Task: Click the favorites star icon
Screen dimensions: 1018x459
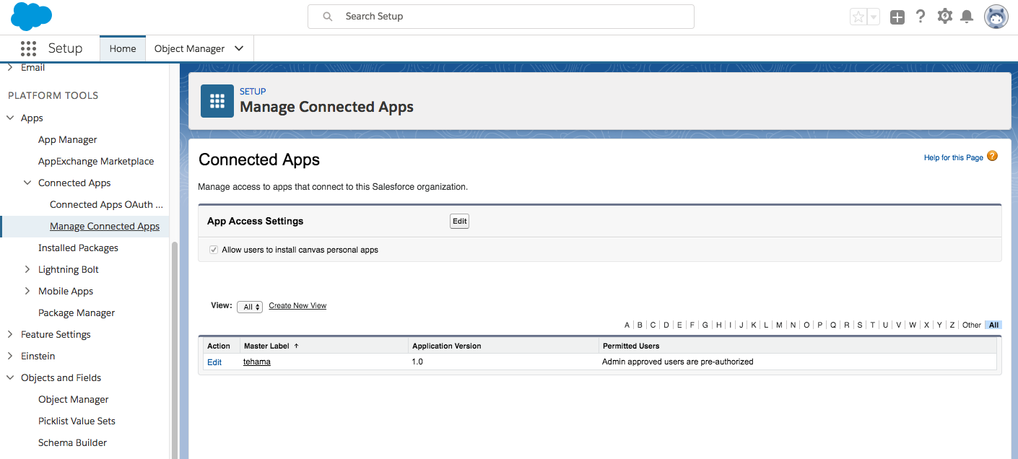Action: pos(858,17)
